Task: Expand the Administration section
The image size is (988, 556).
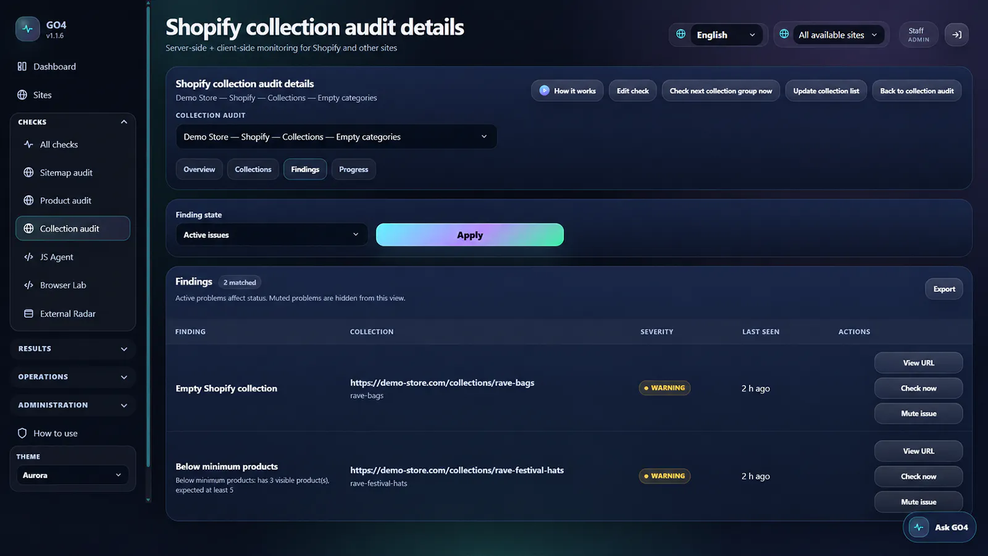Action: 73,405
